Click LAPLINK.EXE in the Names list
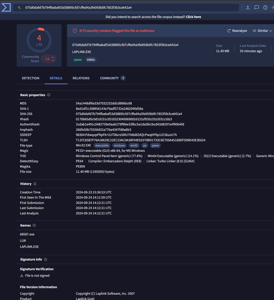 pyautogui.click(x=29, y=247)
